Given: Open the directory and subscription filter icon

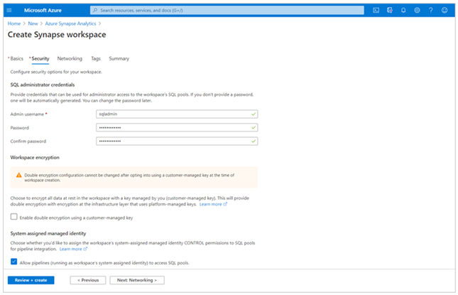Looking at the screenshot, I should click(x=390, y=10).
